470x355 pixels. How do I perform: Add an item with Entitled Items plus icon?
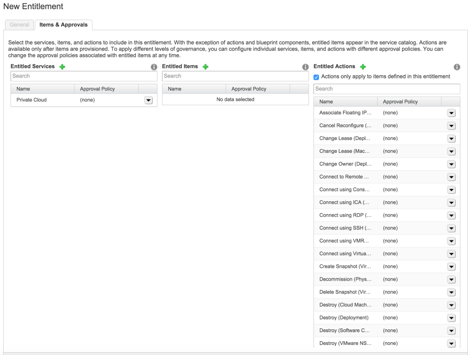coord(206,67)
